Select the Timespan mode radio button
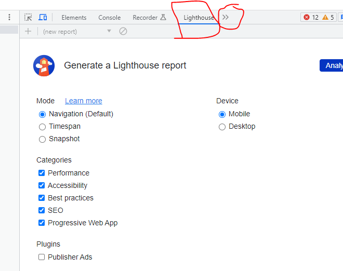The width and height of the screenshot is (343, 271). click(x=43, y=127)
